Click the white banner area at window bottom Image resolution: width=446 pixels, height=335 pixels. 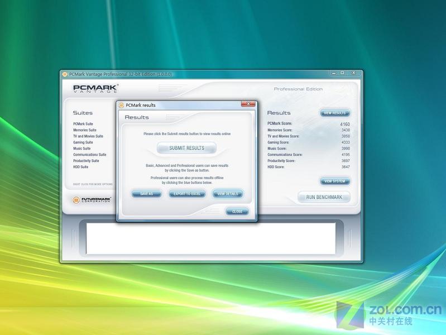click(211, 238)
